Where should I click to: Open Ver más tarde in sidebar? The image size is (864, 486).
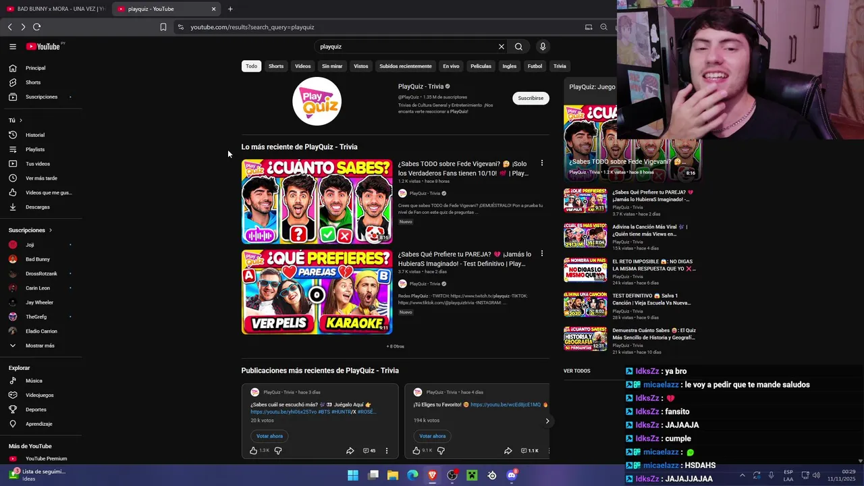point(40,178)
